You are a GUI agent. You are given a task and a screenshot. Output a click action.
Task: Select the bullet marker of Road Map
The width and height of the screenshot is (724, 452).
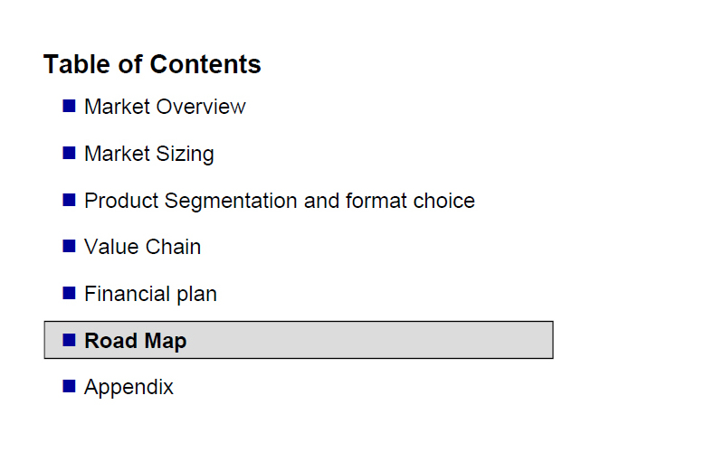(70, 340)
